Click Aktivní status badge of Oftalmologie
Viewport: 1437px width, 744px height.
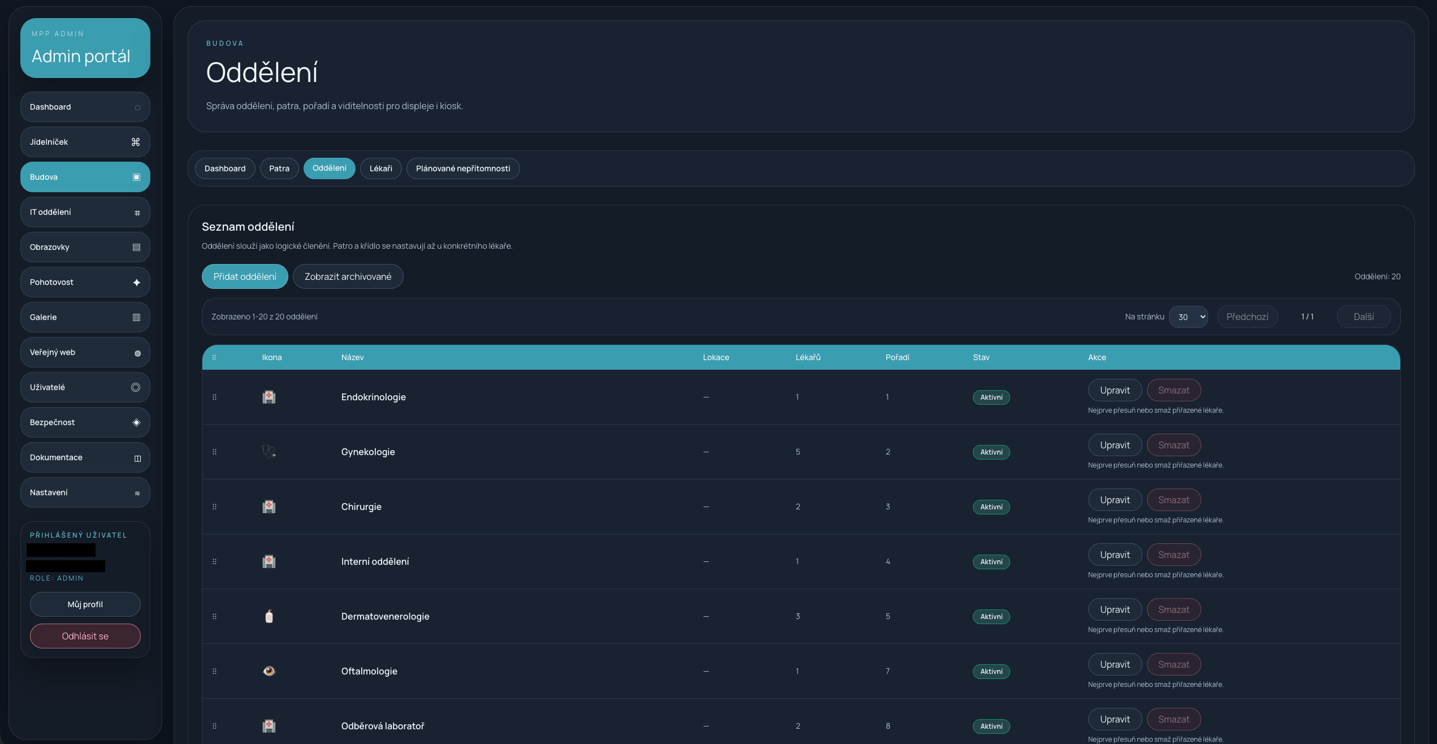click(x=991, y=672)
